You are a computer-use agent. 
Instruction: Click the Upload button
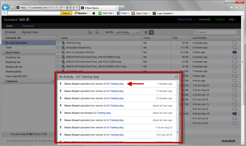[x=10, y=32]
